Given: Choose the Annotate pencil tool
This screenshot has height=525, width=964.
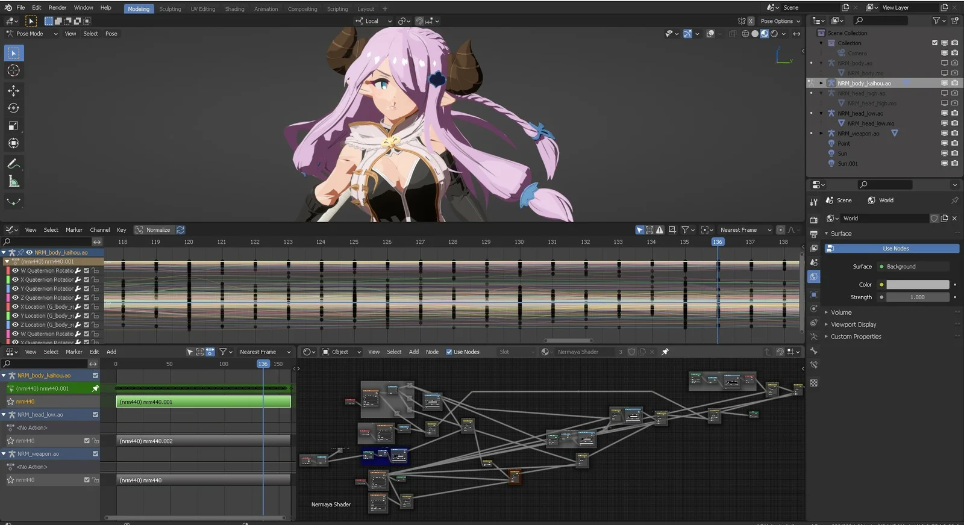Looking at the screenshot, I should click(13, 164).
